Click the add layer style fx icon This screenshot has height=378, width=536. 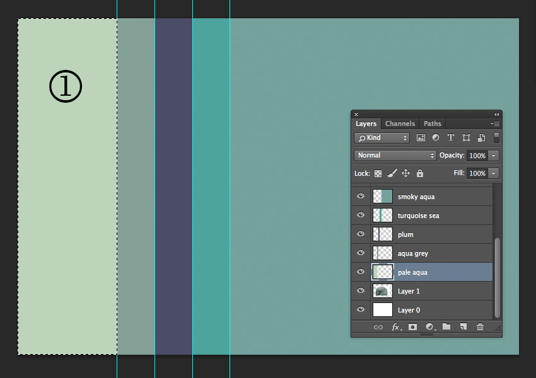(x=396, y=327)
